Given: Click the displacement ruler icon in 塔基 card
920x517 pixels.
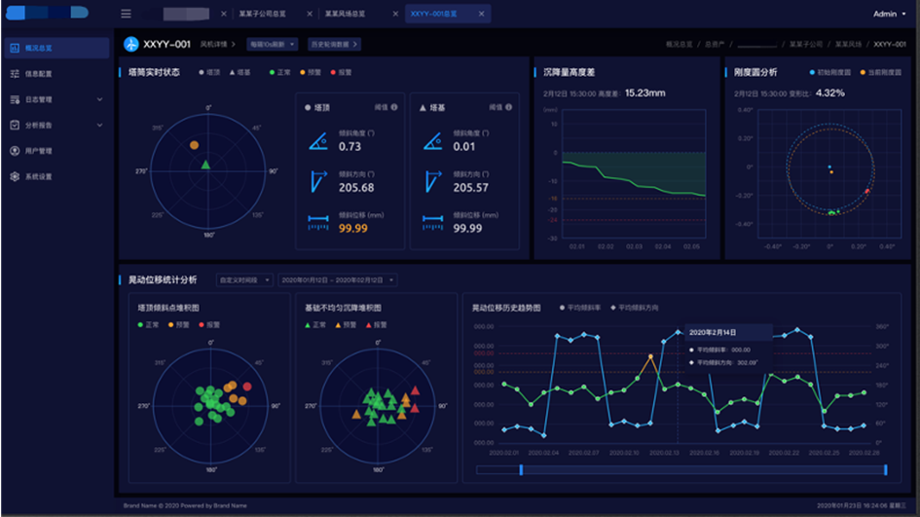Looking at the screenshot, I should click(432, 222).
